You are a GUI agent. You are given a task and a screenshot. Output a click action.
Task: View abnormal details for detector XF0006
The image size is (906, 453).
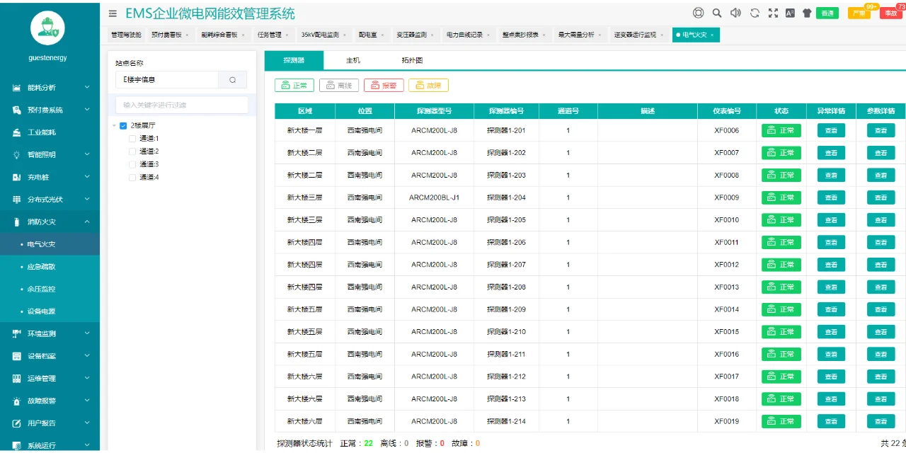[x=831, y=130]
